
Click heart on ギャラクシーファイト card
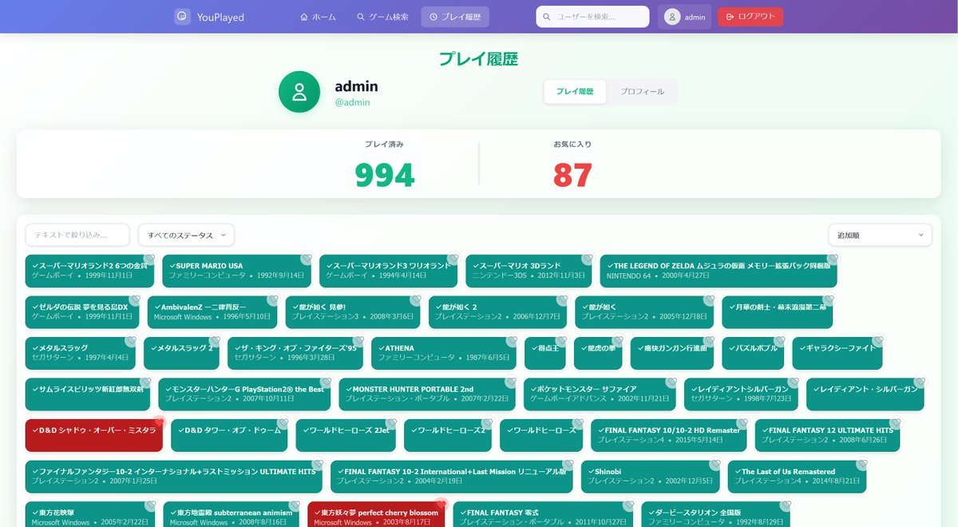[x=877, y=341]
